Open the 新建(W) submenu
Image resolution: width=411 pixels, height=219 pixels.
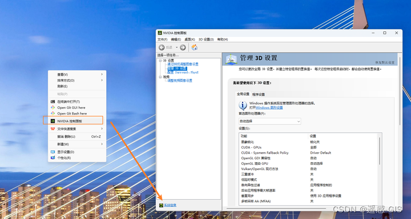pos(77,144)
